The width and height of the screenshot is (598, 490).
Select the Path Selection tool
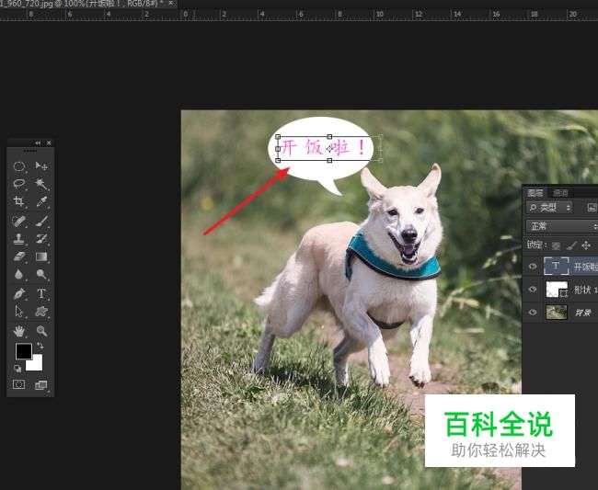[19, 312]
